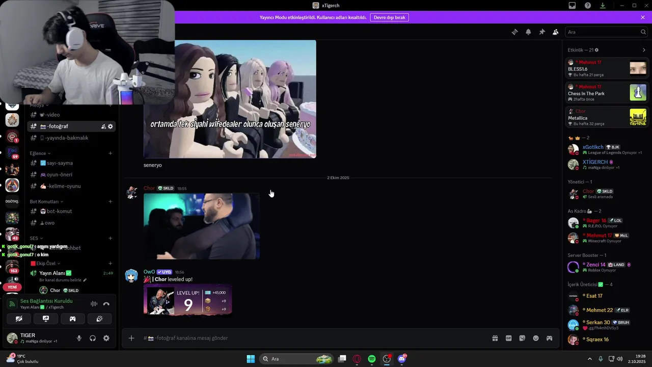The image size is (652, 367).
Task: Add a channel to Bot Komutları category
Action: (111, 201)
